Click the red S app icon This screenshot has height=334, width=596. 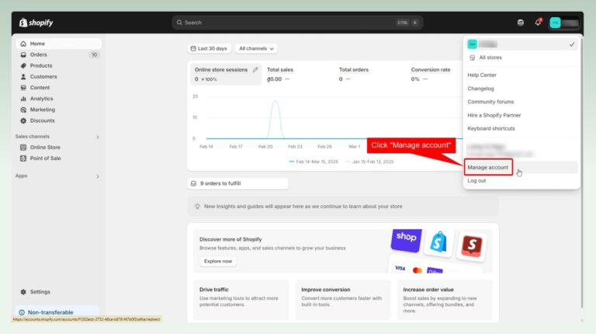472,245
